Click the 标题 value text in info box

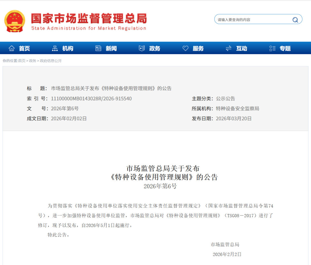[111, 88]
